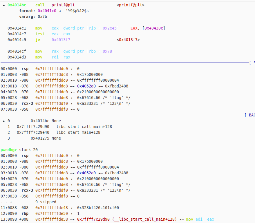The width and height of the screenshot is (255, 223).
Task: Click backtrace frame 2 address 0x7ffff7c29e40
Action: coord(33,133)
